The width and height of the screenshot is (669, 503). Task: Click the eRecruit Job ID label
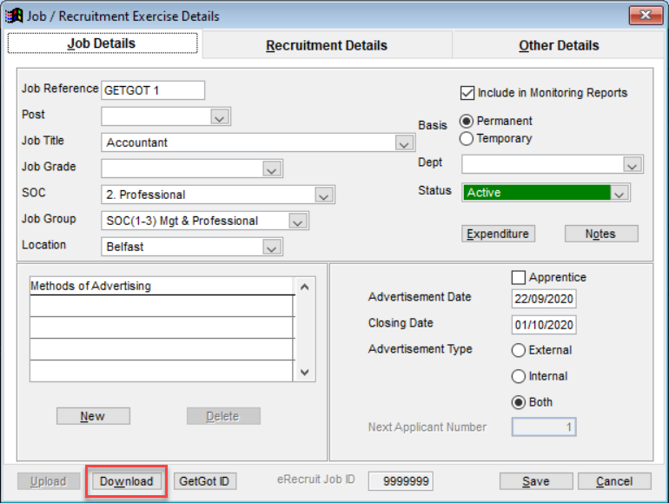(315, 480)
